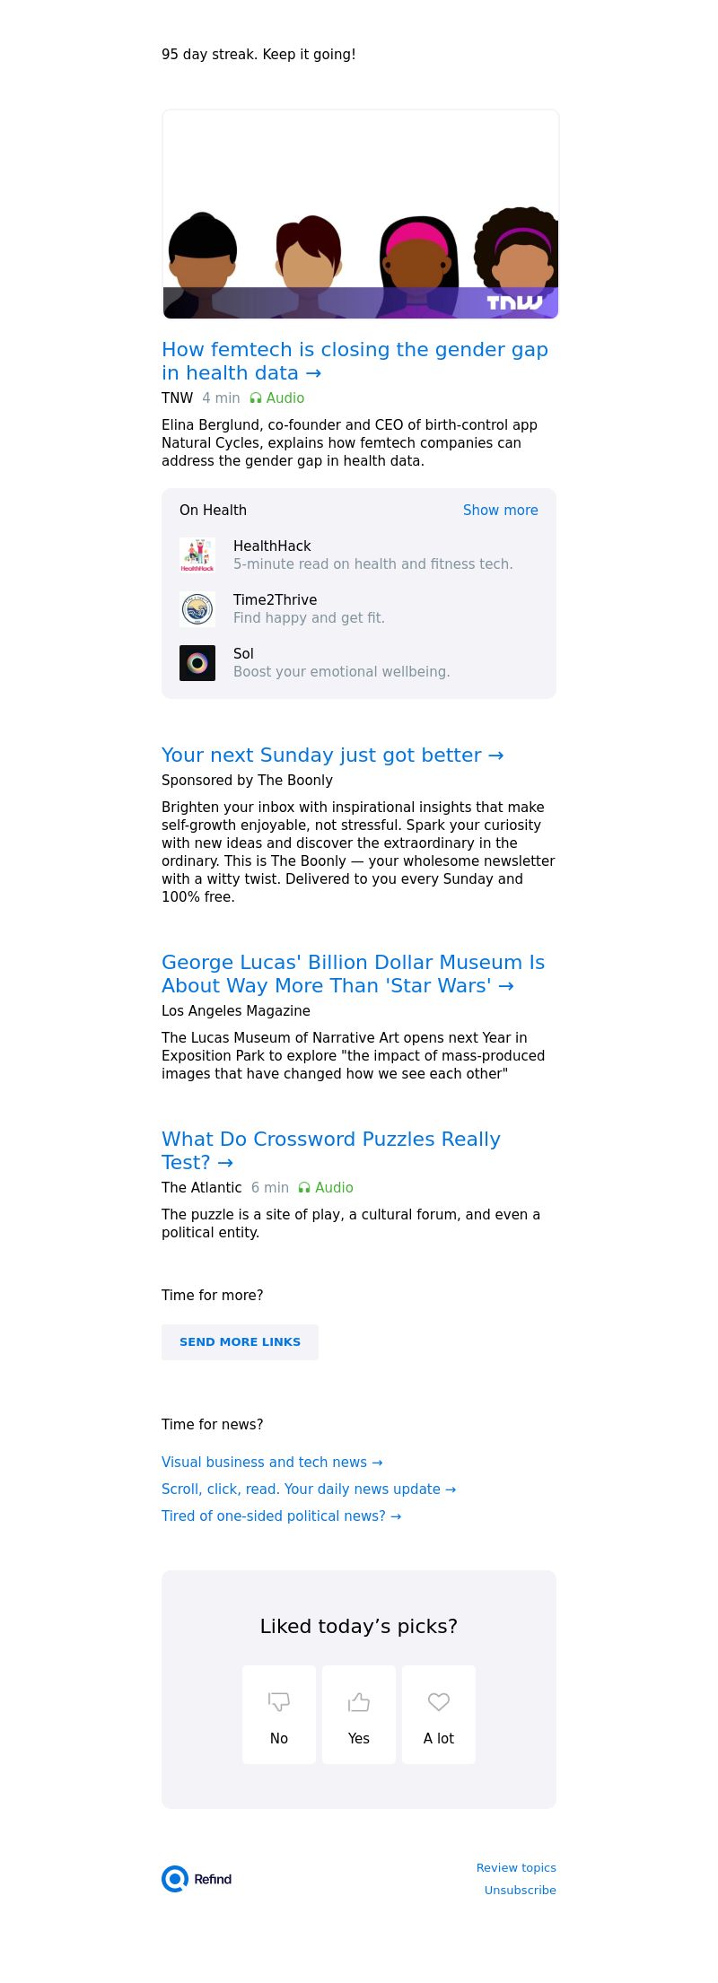Read the Crossword Puzzles article
Viewport: 718px width, 1983px height.
[x=330, y=1150]
